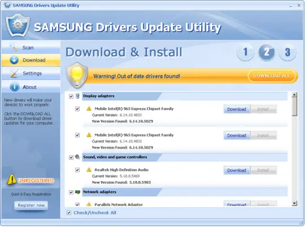
Task: Click the blue info About icon
Action: coord(14,87)
